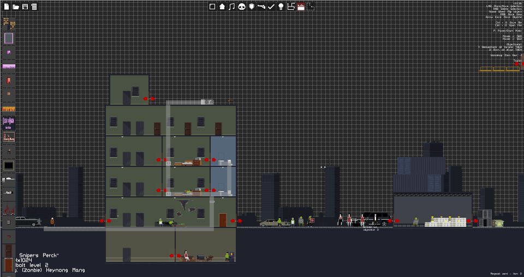The width and height of the screenshot is (524, 277).
Task: Open the checkmark objectives category
Action: (x=271, y=7)
